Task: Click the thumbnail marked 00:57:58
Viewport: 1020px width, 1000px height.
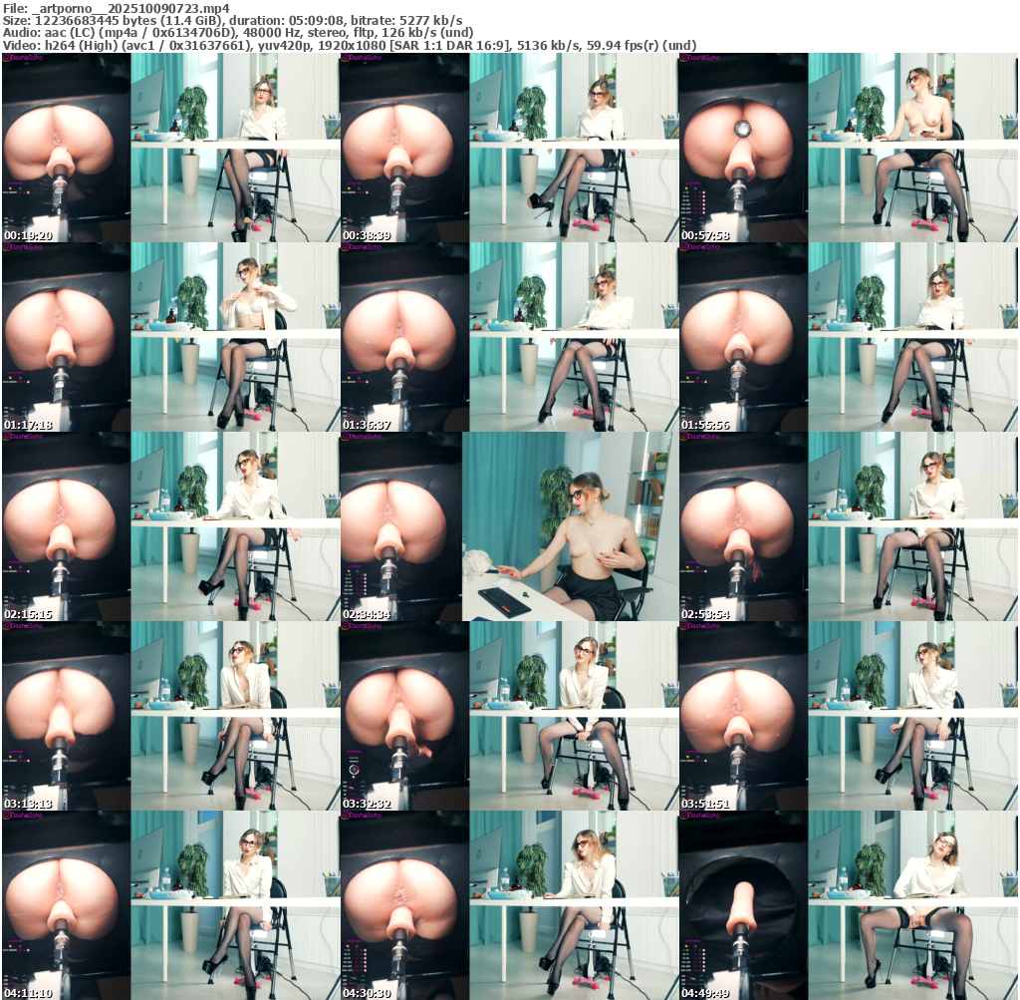Action: (x=848, y=148)
